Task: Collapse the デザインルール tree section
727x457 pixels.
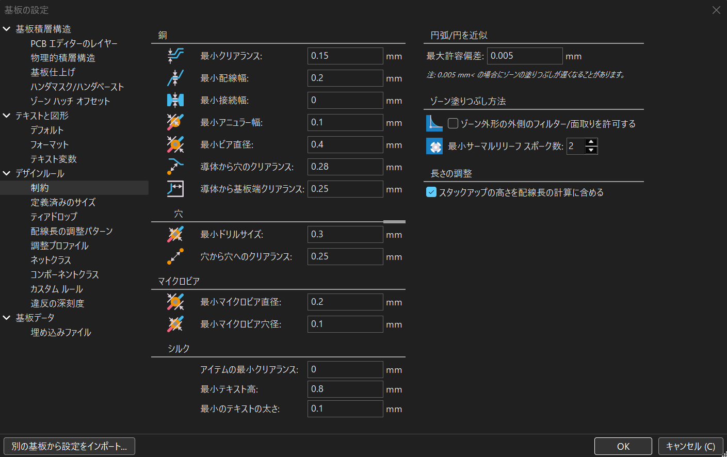Action: (7, 173)
